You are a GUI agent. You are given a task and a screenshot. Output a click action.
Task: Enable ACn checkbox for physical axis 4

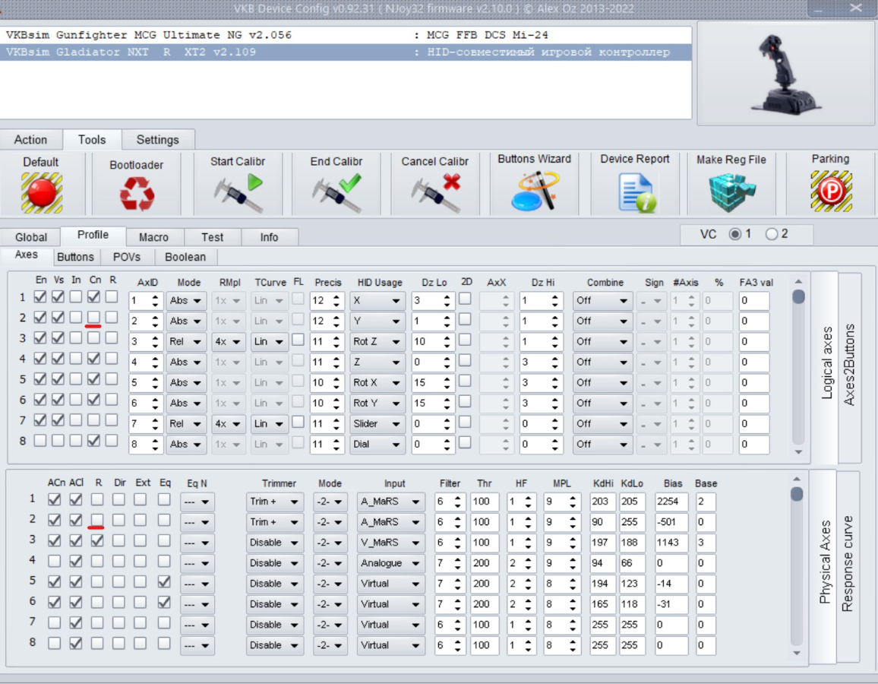point(55,561)
